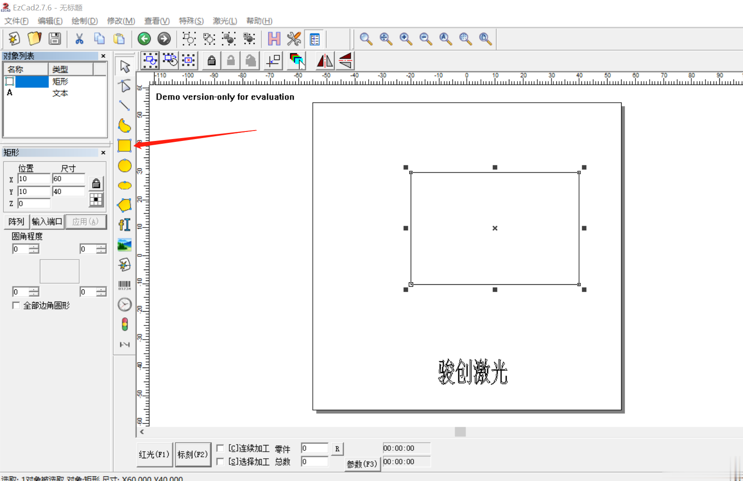
Task: Mirror the object vertically
Action: (345, 61)
